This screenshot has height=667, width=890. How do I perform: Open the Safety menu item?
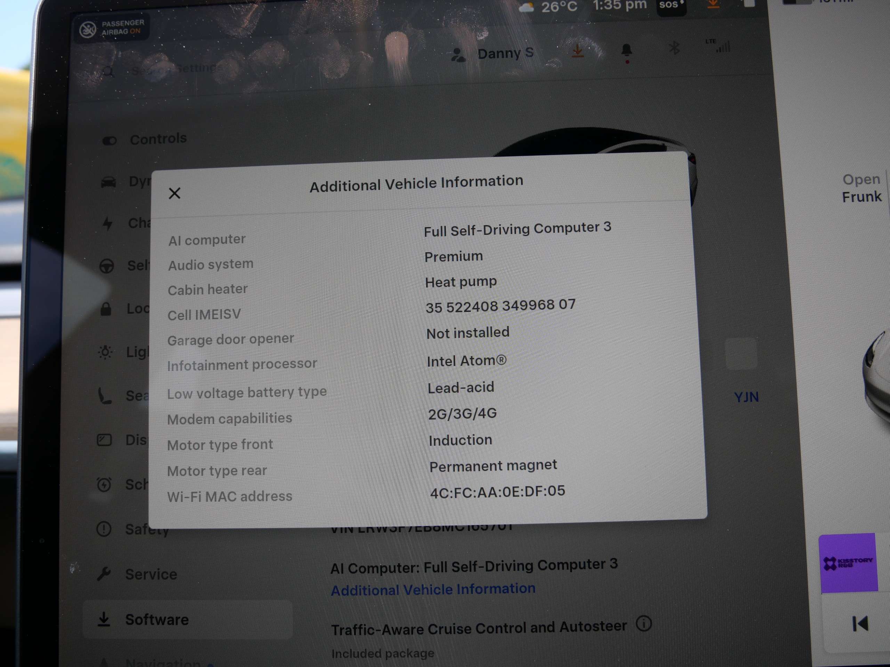(x=133, y=529)
